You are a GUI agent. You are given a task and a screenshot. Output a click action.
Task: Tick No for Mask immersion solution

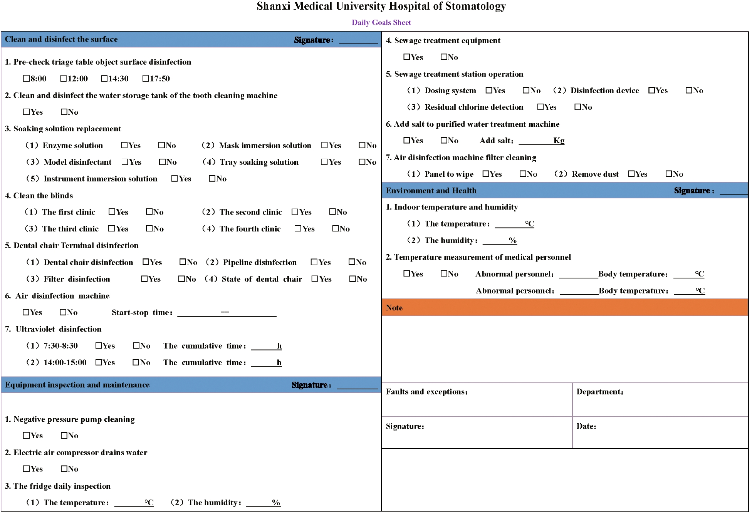tap(362, 145)
